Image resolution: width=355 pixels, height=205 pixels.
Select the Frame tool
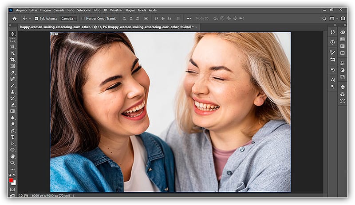point(12,66)
